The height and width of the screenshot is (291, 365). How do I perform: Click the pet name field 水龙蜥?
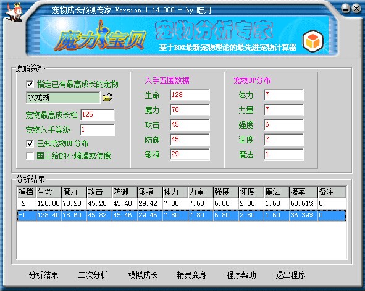tap(63, 98)
